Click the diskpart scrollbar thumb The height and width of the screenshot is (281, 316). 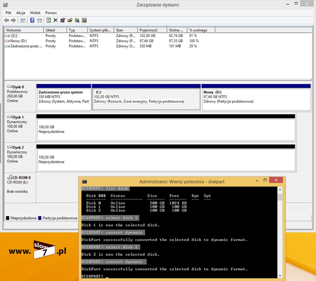[280, 197]
